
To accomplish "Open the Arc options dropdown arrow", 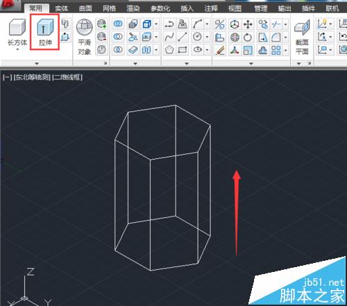I will [x=207, y=24].
